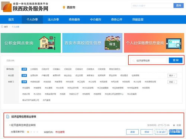
Task: Click the magnifier icon in the 经济适用住房 search box
Action: click(134, 61)
